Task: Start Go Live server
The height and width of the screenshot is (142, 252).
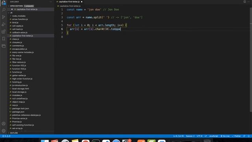Action: 225,136
